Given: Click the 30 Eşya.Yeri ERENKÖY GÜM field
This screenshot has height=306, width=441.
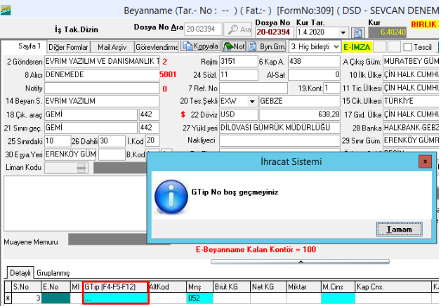Looking at the screenshot, I should coord(70,154).
